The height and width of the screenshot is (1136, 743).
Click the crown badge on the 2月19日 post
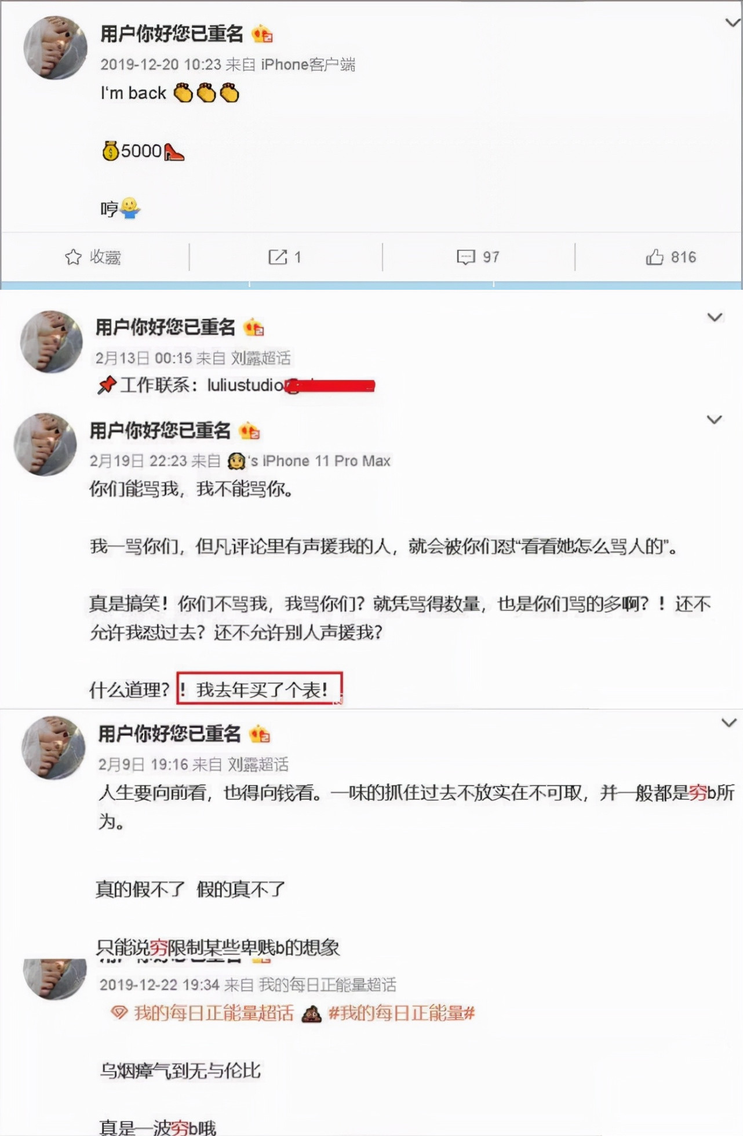[250, 431]
